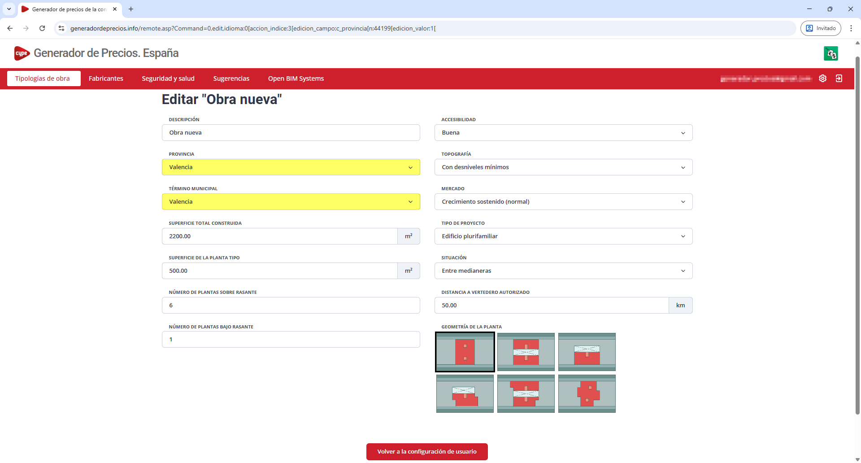
Task: Click the site information icon in address bar
Action: click(61, 28)
